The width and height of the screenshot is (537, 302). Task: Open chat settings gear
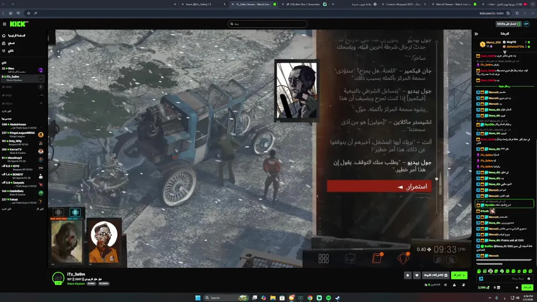pyautogui.click(x=517, y=287)
